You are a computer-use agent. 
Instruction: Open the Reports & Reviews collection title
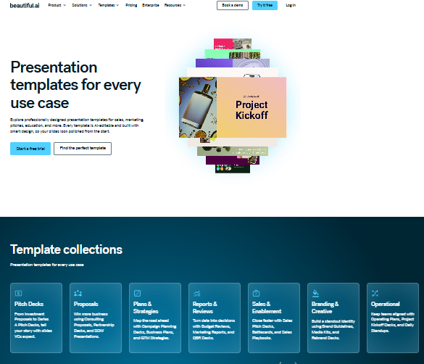[205, 307]
